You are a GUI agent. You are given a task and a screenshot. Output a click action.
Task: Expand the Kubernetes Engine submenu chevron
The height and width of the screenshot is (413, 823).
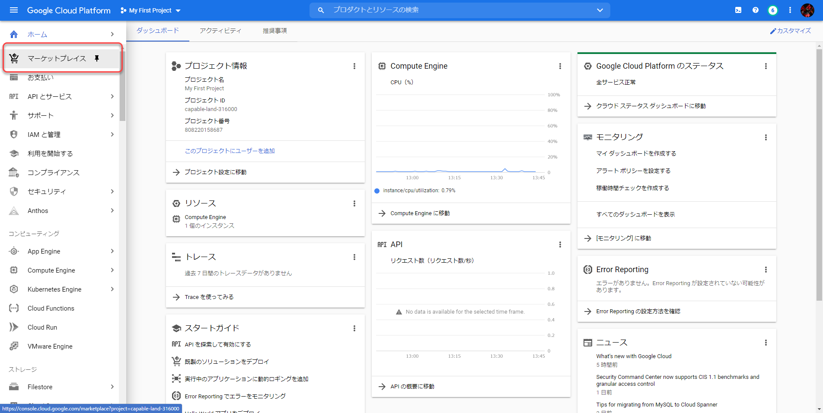(x=112, y=289)
